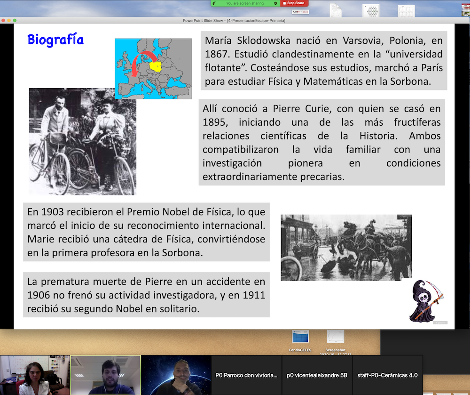Click the grim reaper image on slide
The width and height of the screenshot is (470, 395).
425,301
